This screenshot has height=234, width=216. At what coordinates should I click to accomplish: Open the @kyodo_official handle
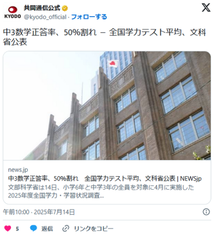45,17
